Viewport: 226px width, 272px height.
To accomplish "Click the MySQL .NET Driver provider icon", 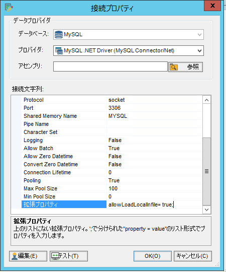I will [x=59, y=51].
